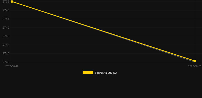Click the 2746 y-axis label
The image size is (202, 98).
click(x=6, y=62)
